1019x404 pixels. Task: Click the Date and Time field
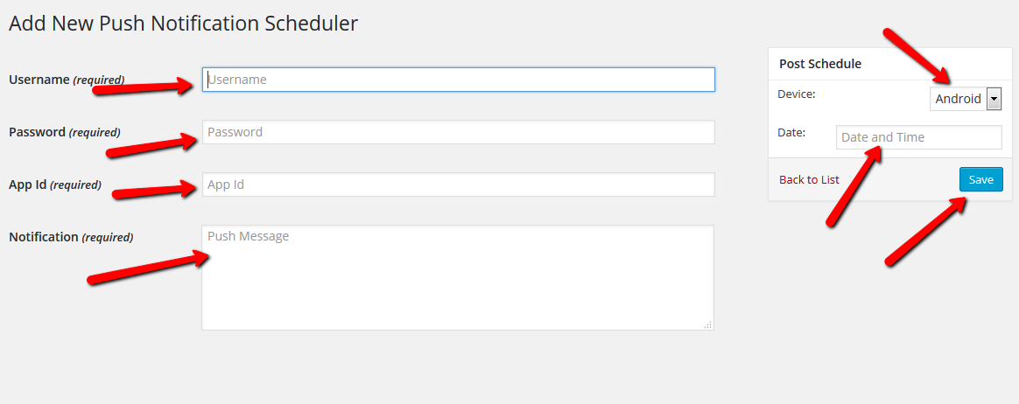918,137
